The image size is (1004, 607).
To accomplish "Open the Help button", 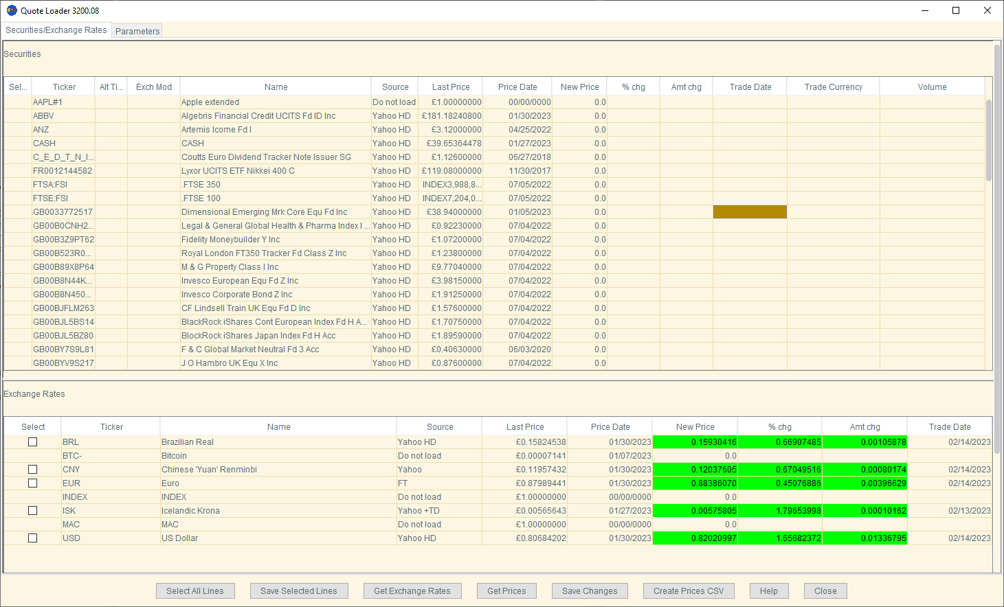I will [x=769, y=591].
